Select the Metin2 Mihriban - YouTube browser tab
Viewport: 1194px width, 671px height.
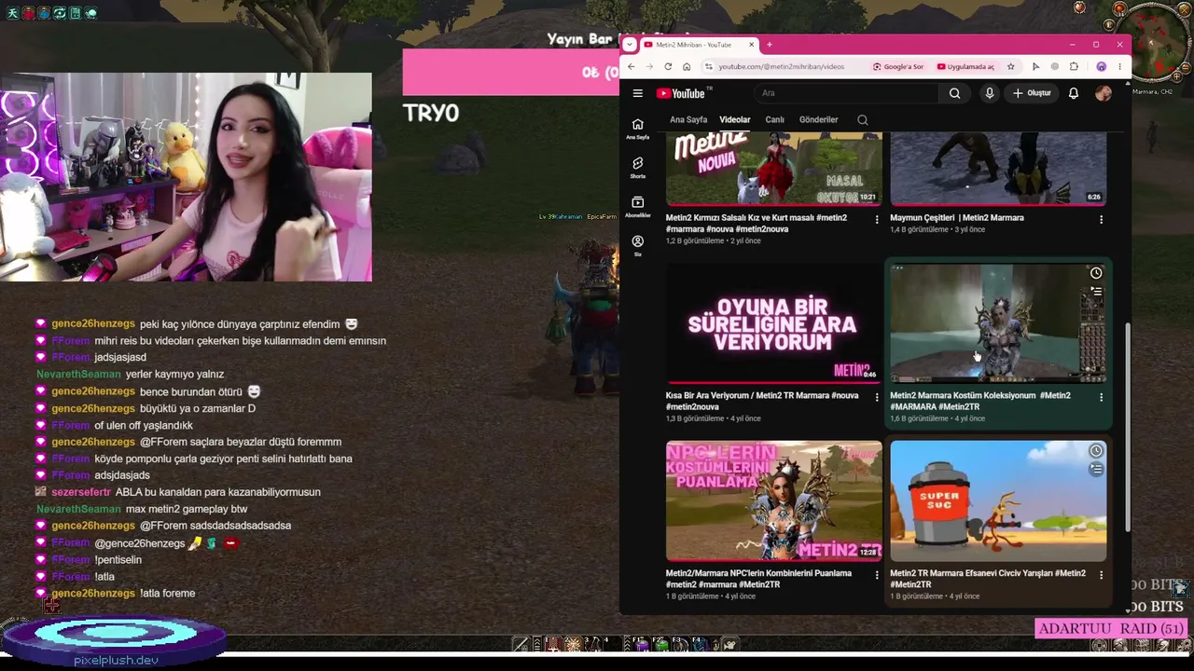click(698, 45)
